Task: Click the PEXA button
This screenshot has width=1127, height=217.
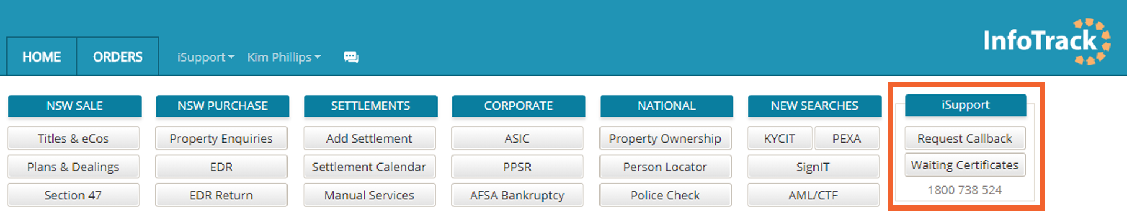Action: [x=847, y=138]
